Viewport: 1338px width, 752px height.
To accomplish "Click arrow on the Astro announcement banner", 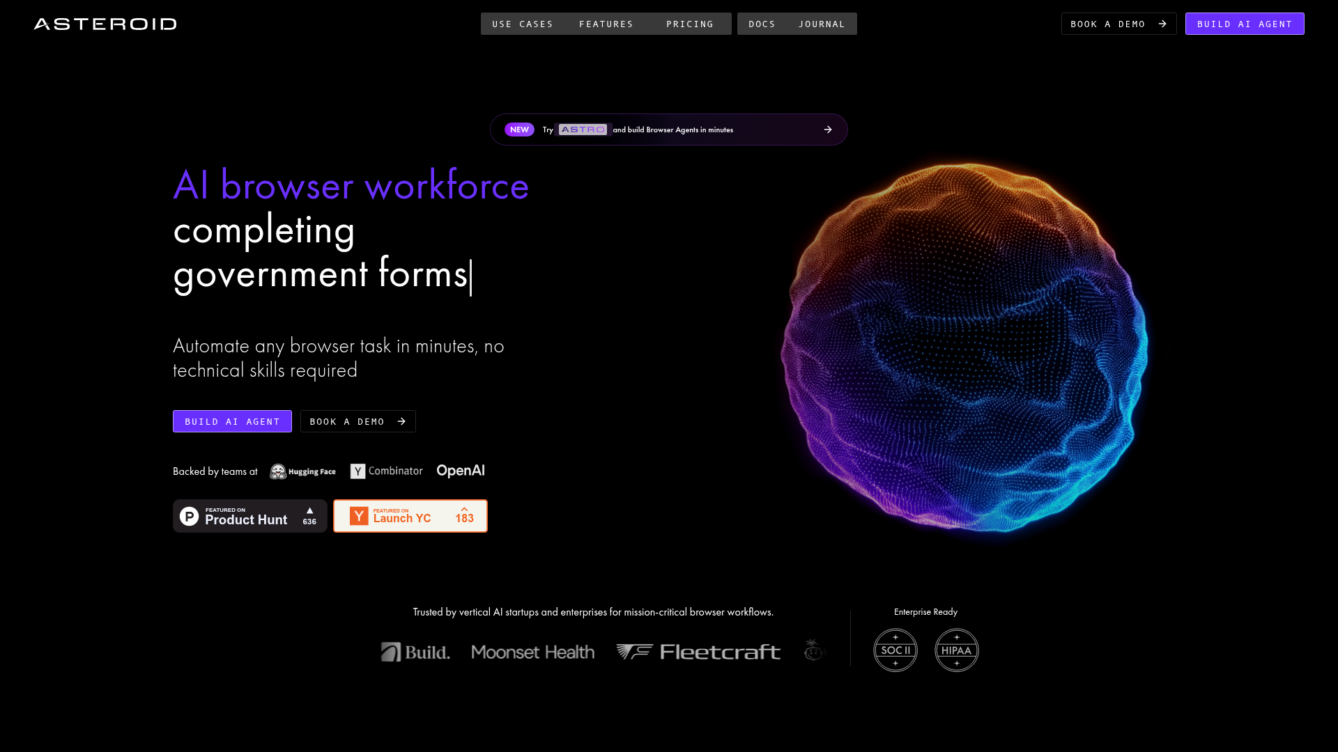I will pos(828,130).
